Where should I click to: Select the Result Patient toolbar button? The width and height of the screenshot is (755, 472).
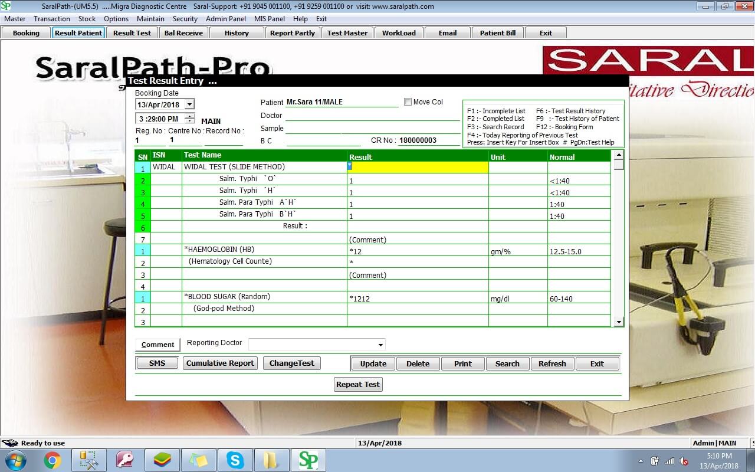click(x=78, y=33)
